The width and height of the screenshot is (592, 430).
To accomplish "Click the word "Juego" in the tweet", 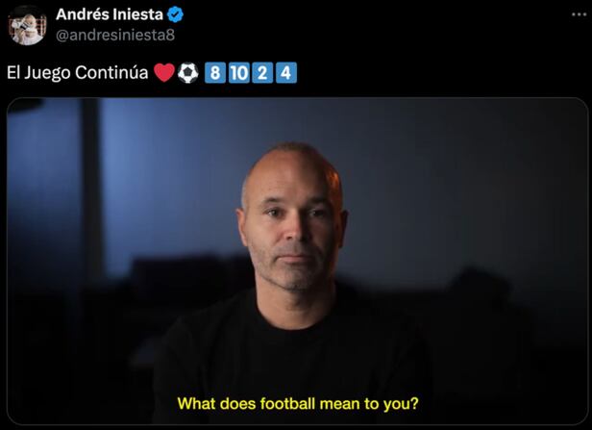I will pos(47,73).
